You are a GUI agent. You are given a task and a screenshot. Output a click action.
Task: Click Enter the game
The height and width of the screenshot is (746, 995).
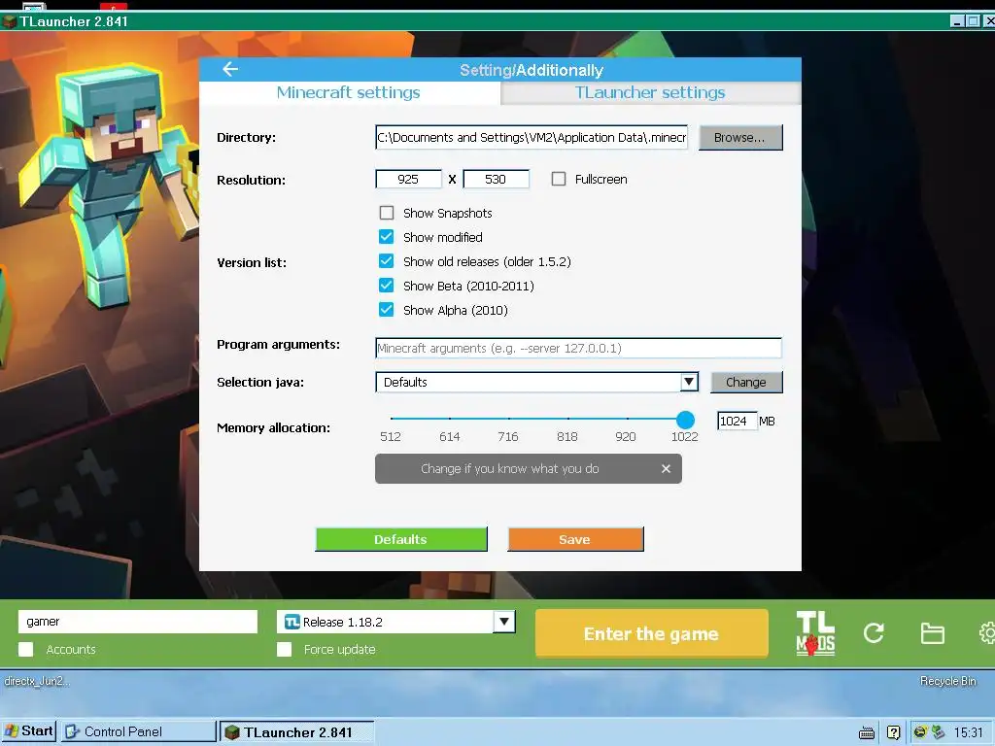[x=652, y=633]
